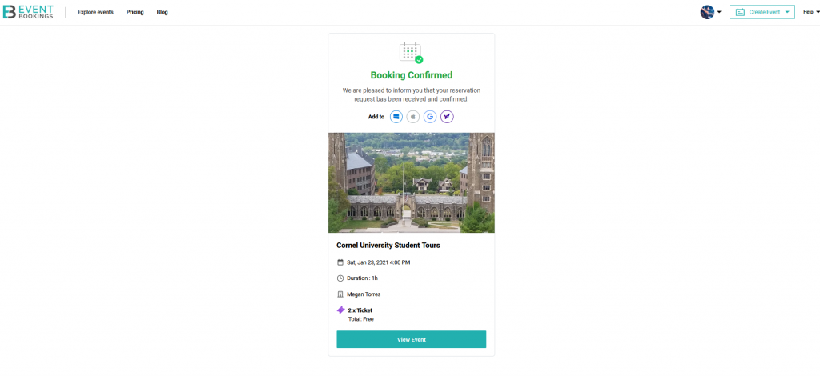The height and width of the screenshot is (376, 820).
Task: Open the Blog link
Action: [162, 12]
